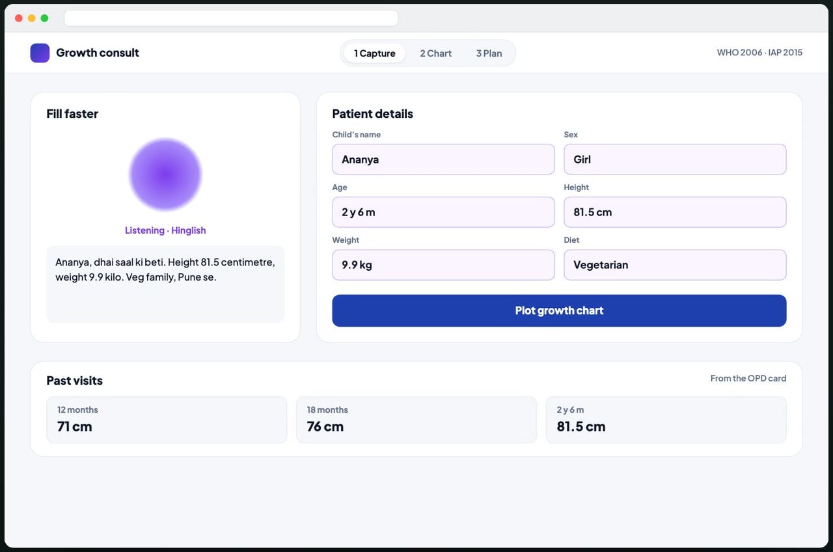833x552 pixels.
Task: Click the "From the OPD card" note
Action: click(x=748, y=378)
